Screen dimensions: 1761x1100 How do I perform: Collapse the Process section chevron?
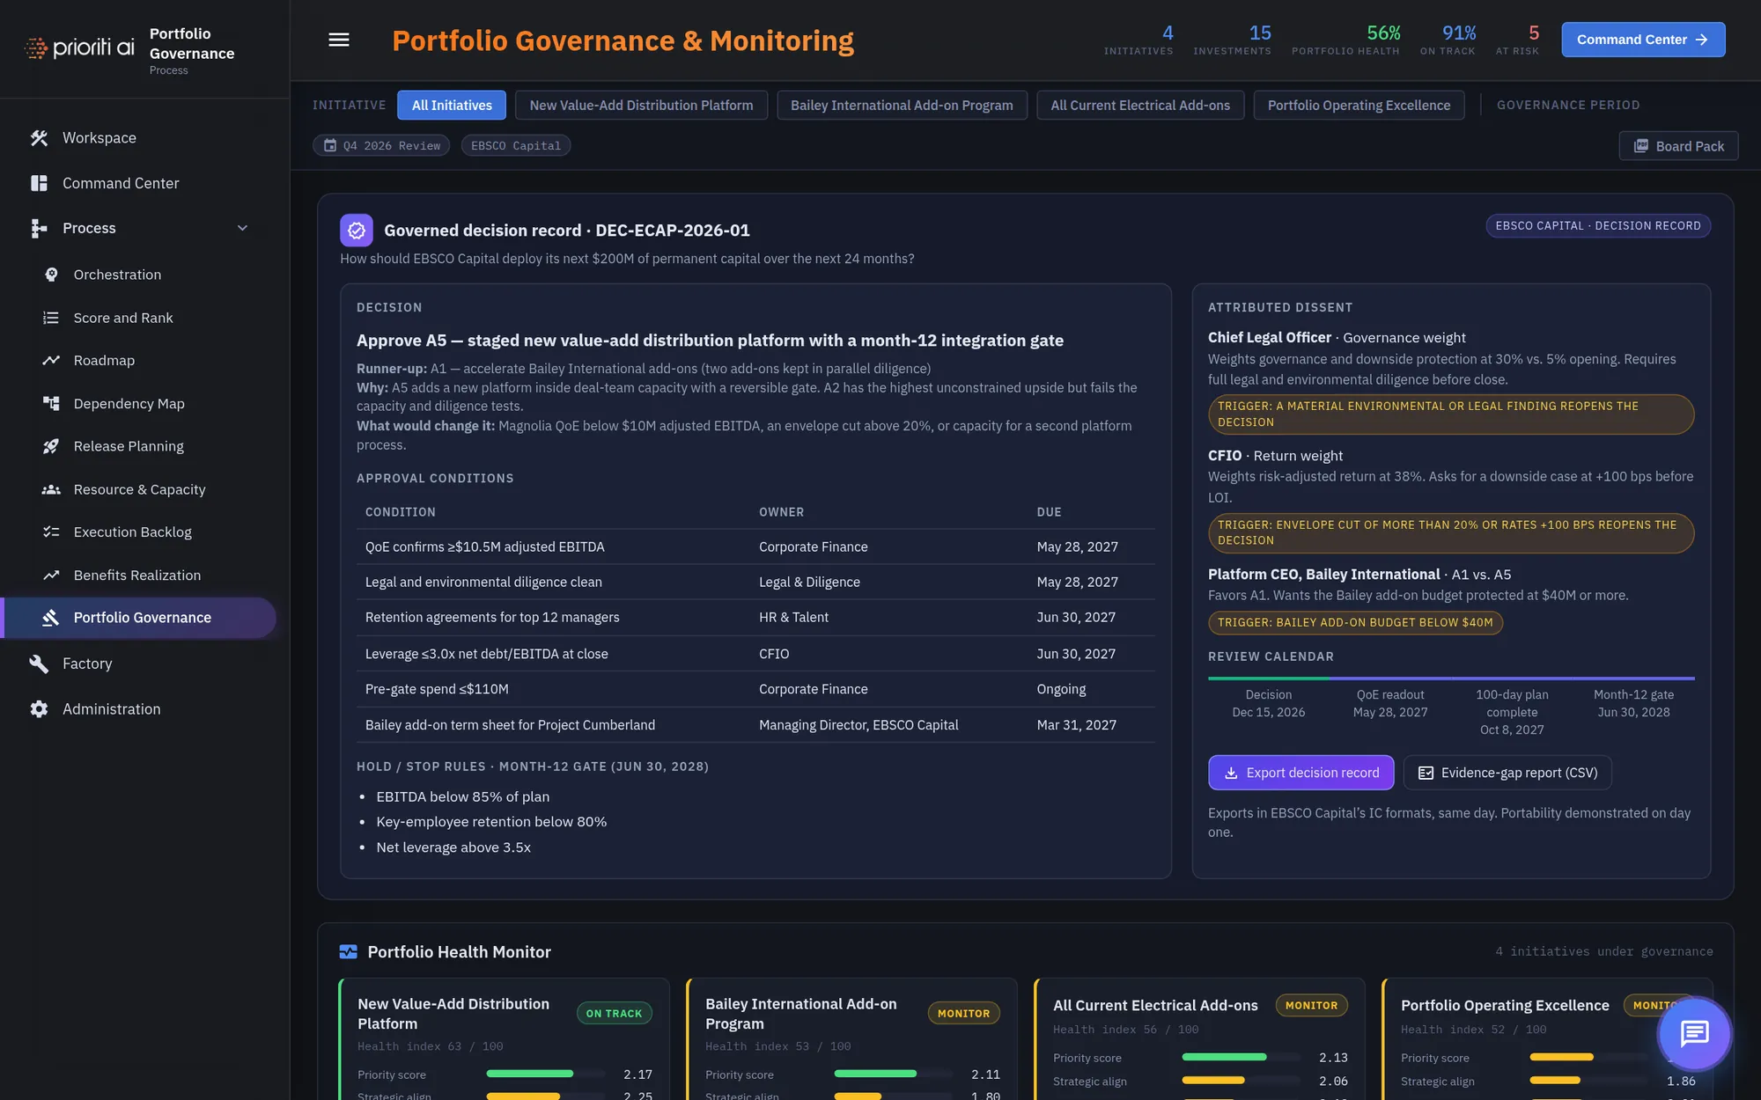242,228
